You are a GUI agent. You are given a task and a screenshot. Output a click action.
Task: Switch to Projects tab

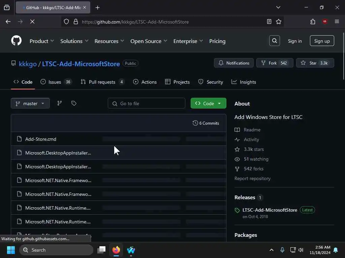click(x=177, y=82)
